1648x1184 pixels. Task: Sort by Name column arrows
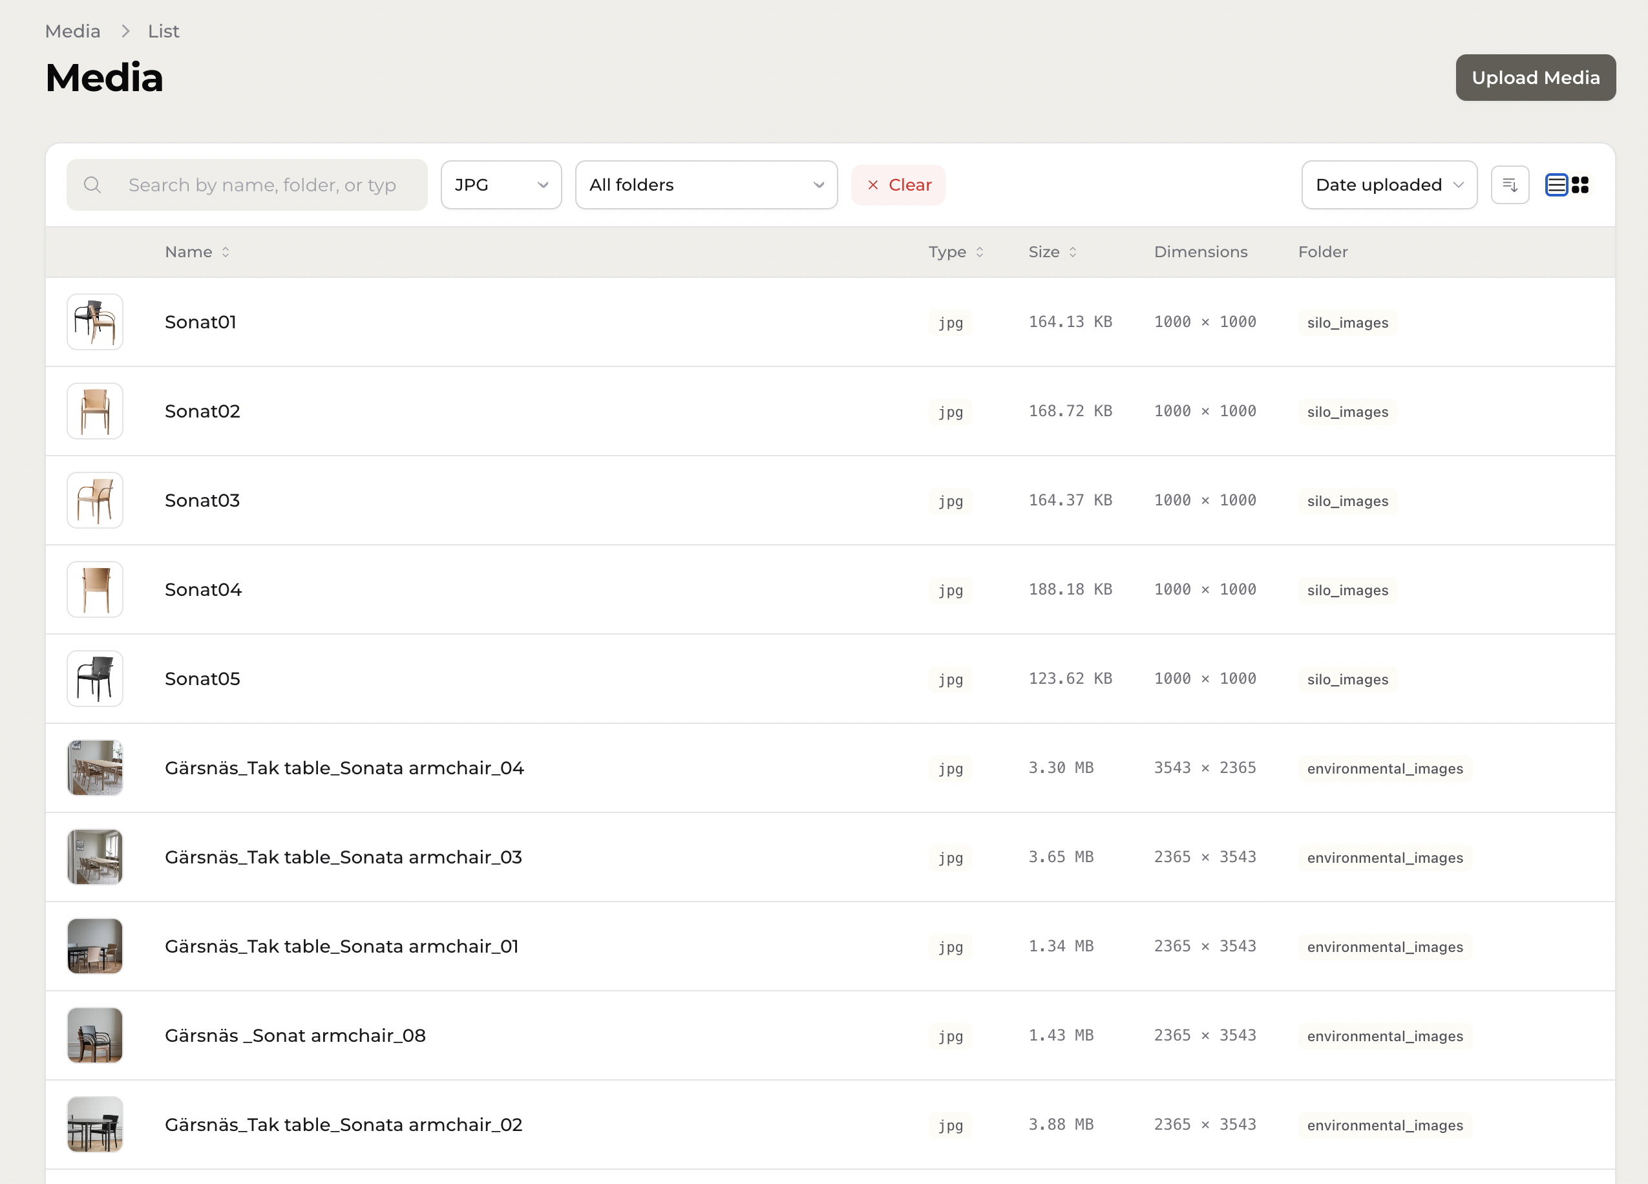coord(226,251)
